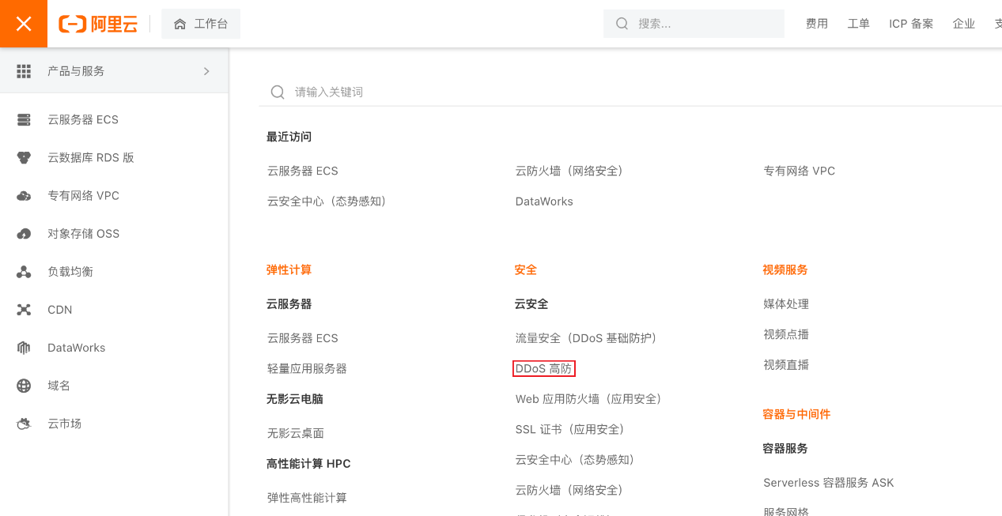Click the load balancer (负载均衡) icon
The width and height of the screenshot is (1002, 516).
24,272
